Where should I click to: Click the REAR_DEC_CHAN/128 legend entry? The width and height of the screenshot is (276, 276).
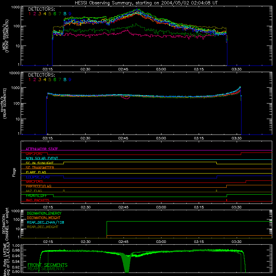coord(46,222)
